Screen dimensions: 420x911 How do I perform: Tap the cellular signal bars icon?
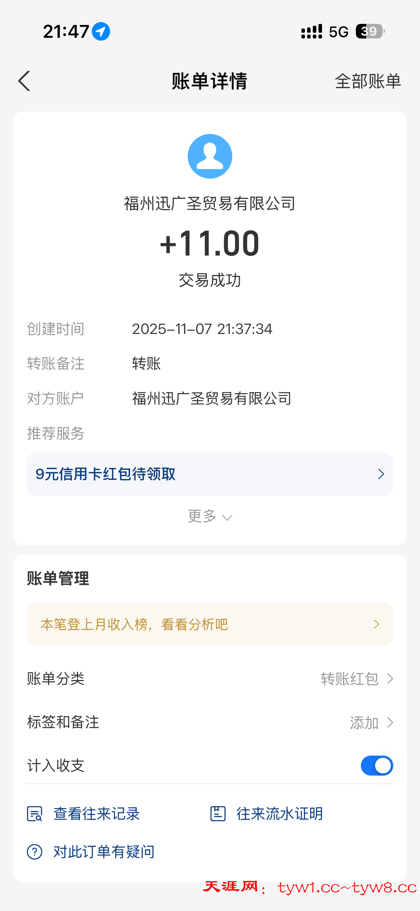tap(311, 31)
